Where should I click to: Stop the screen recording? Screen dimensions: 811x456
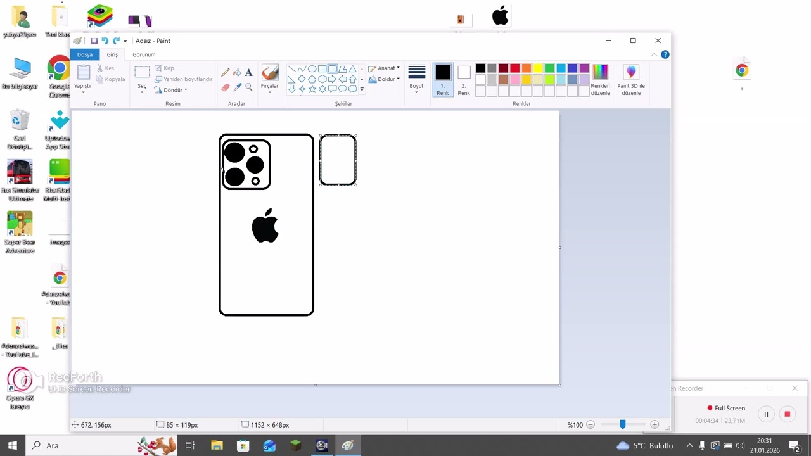click(787, 414)
